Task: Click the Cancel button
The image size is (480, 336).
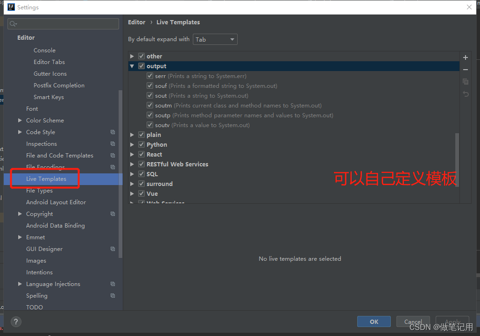Action: pyautogui.click(x=413, y=322)
